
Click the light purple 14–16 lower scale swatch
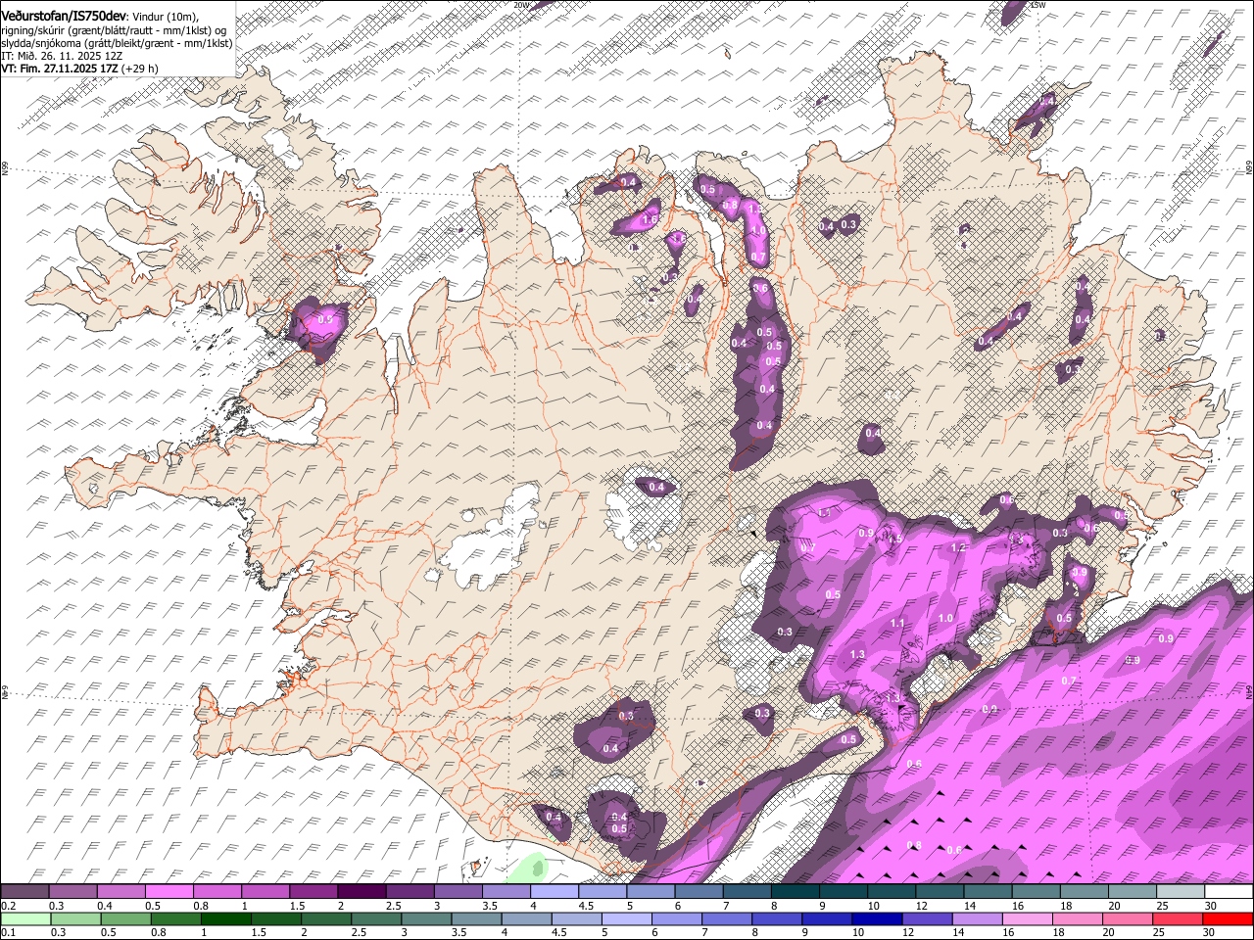[978, 918]
